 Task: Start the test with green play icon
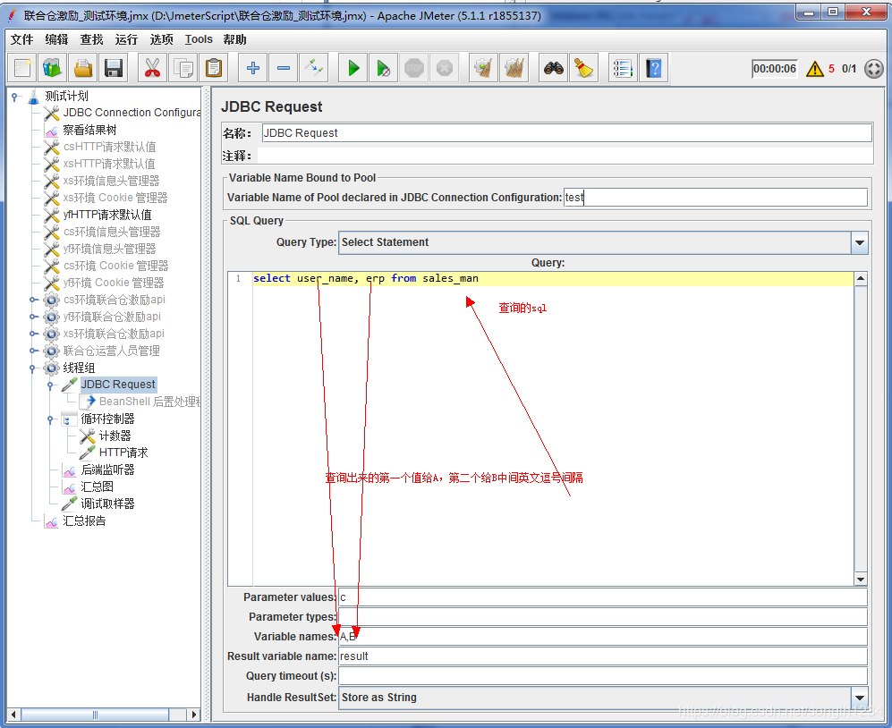(x=353, y=69)
